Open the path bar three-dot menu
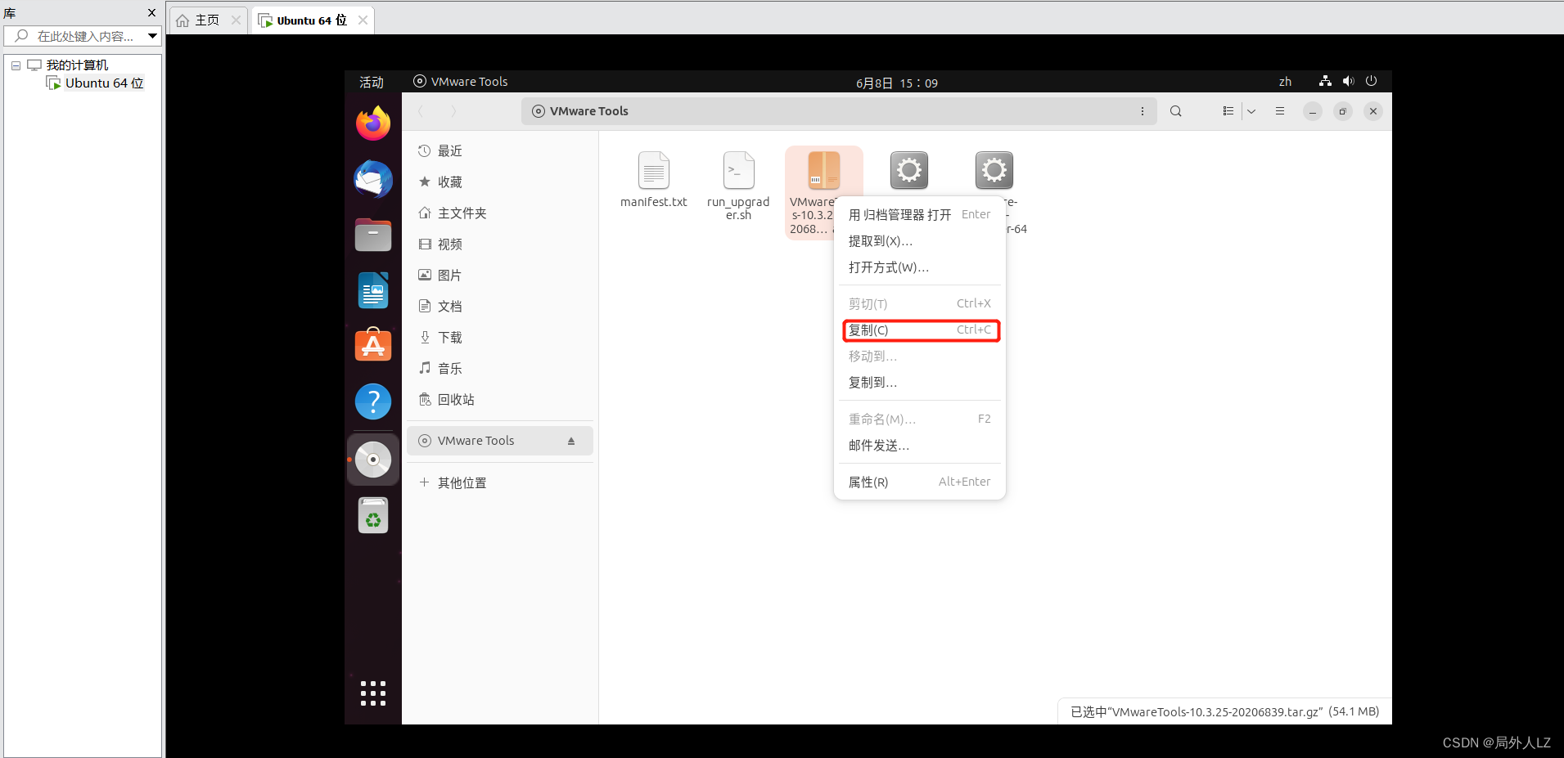 [1143, 111]
